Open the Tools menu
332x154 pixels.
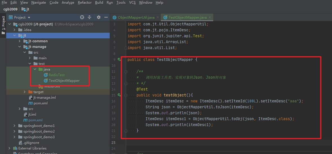[121, 3]
